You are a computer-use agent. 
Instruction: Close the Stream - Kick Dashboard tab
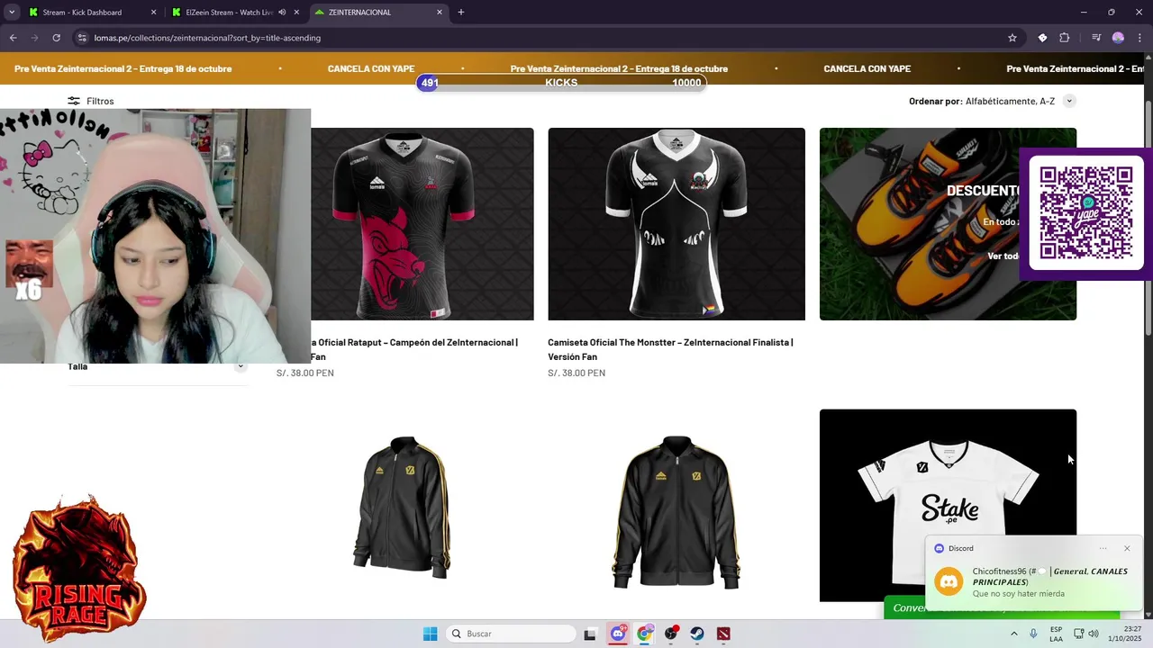(x=153, y=13)
